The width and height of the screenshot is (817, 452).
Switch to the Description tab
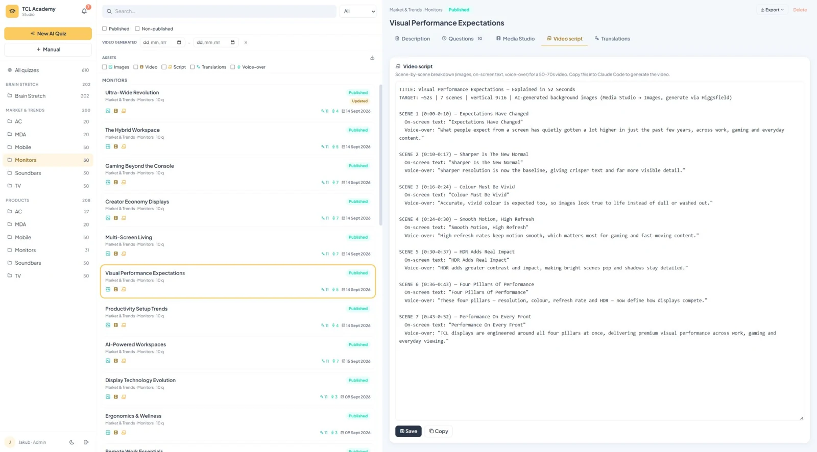click(x=412, y=39)
